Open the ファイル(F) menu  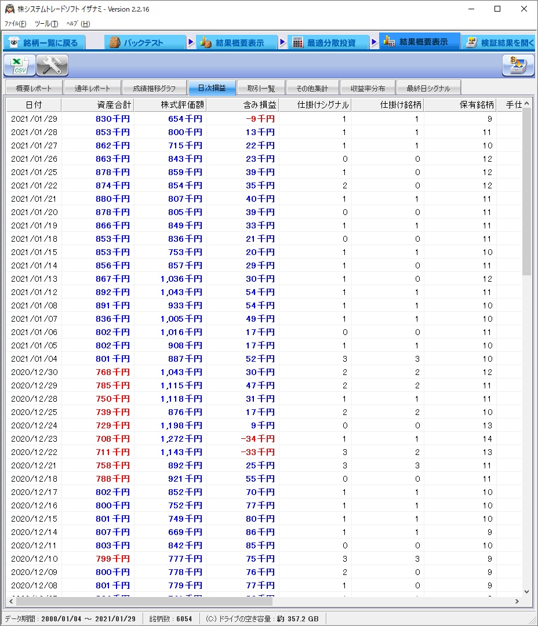[x=16, y=24]
